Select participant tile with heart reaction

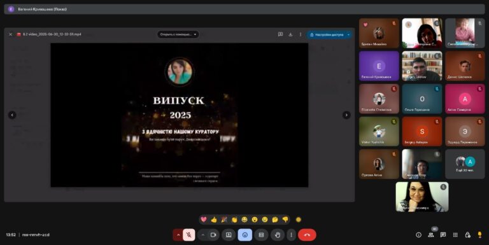pyautogui.click(x=379, y=33)
